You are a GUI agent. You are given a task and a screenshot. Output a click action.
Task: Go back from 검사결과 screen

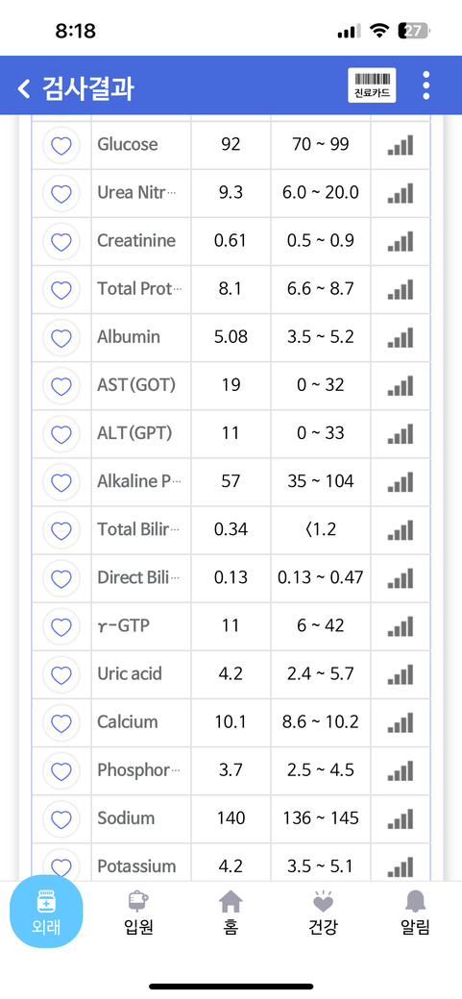pyautogui.click(x=24, y=88)
